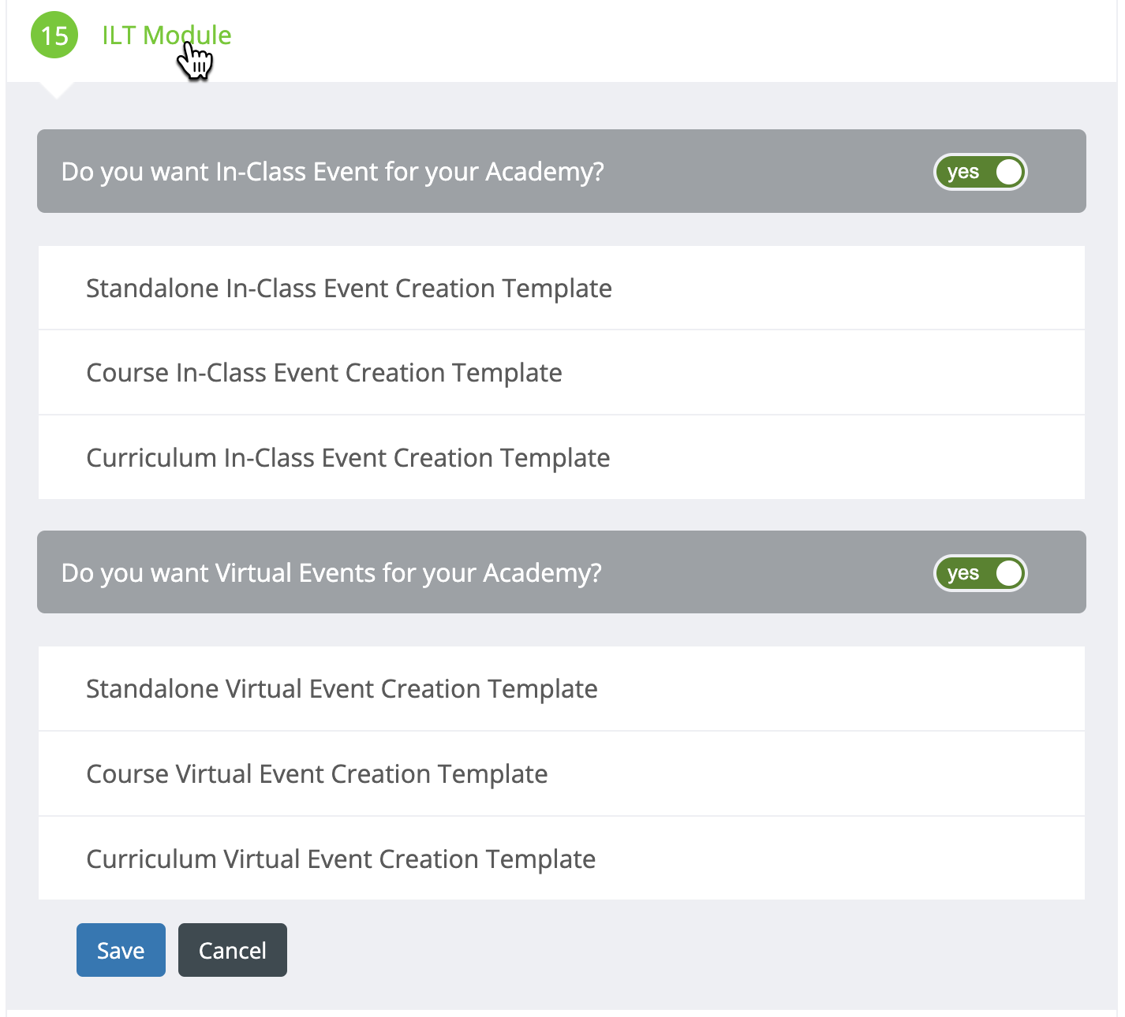Click the Virtual Events question header bar
The width and height of the screenshot is (1125, 1017).
749,573
